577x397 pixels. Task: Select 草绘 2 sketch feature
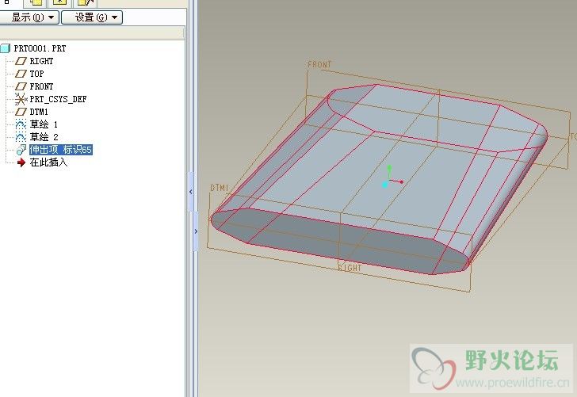pos(44,137)
